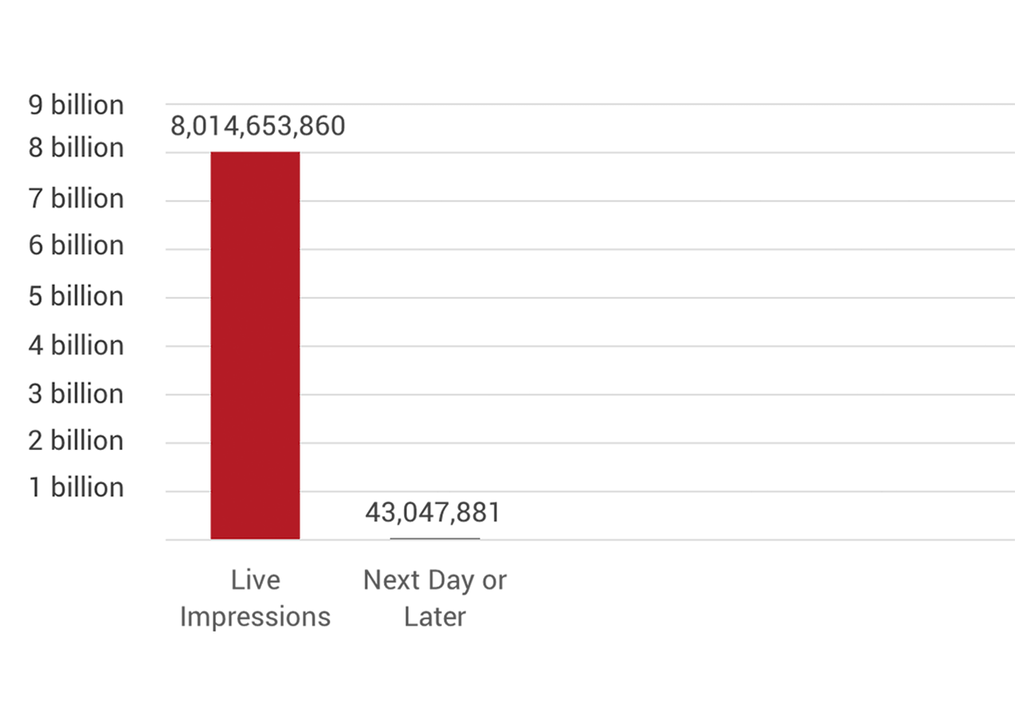Click the 43,047,881 value label
Image resolution: width=1015 pixels, height=712 pixels.
click(x=433, y=513)
